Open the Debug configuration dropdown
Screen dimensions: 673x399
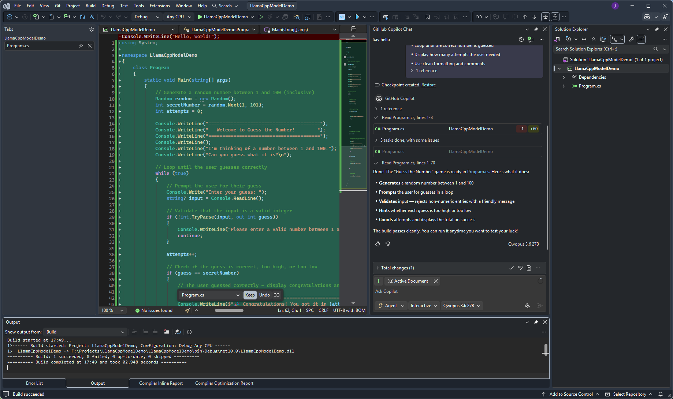click(147, 17)
